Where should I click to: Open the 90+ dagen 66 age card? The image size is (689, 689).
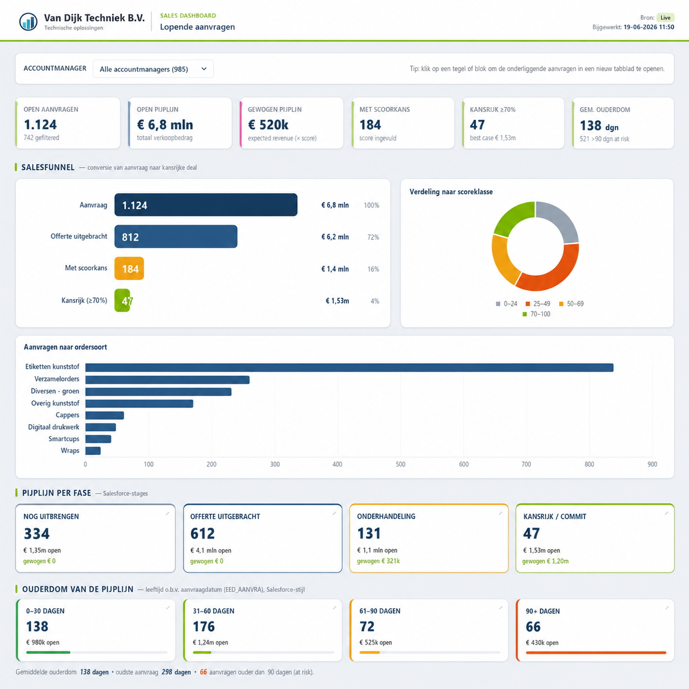pyautogui.click(x=595, y=630)
